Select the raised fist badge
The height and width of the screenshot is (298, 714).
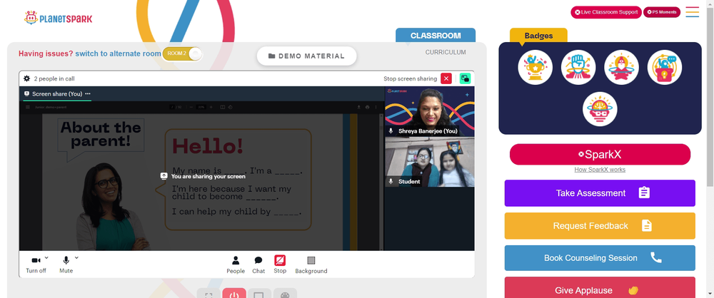(x=578, y=67)
